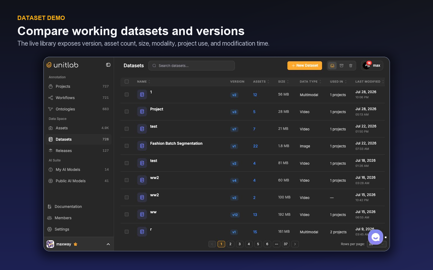
Task: Check the box for Project dataset
Action: click(127, 112)
